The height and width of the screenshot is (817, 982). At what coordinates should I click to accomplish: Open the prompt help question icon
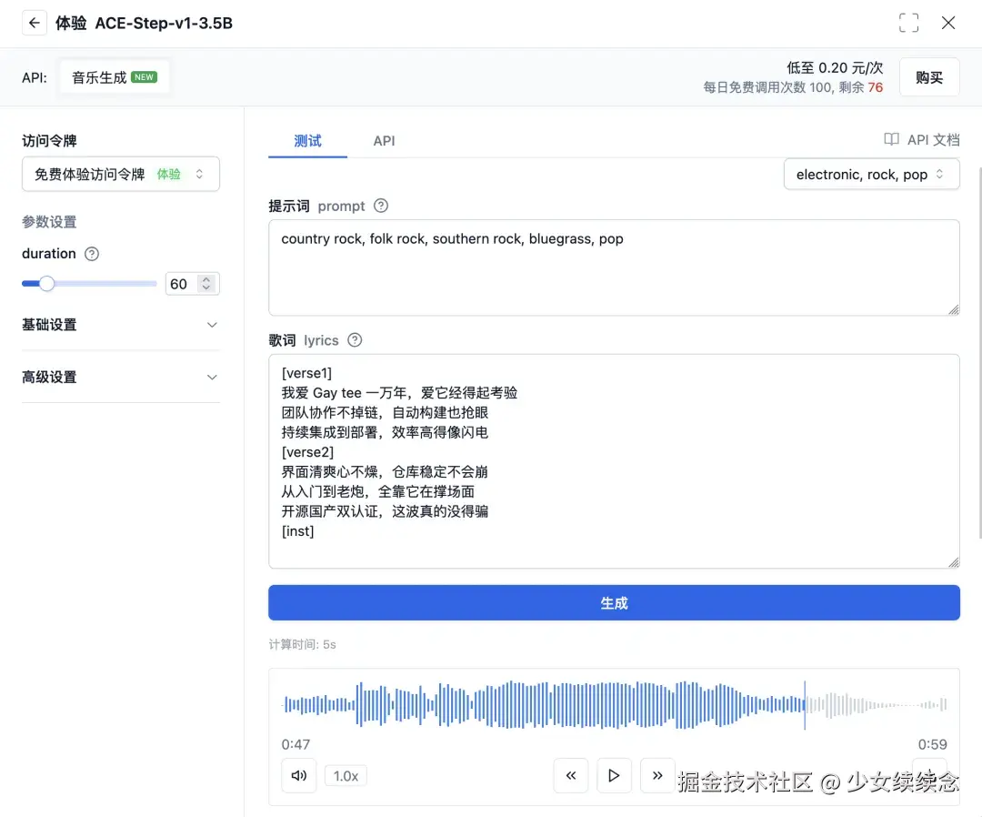pos(381,206)
